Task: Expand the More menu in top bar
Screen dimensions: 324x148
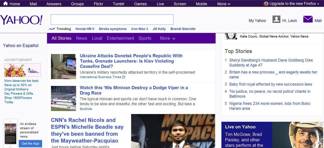Action: click(x=224, y=4)
